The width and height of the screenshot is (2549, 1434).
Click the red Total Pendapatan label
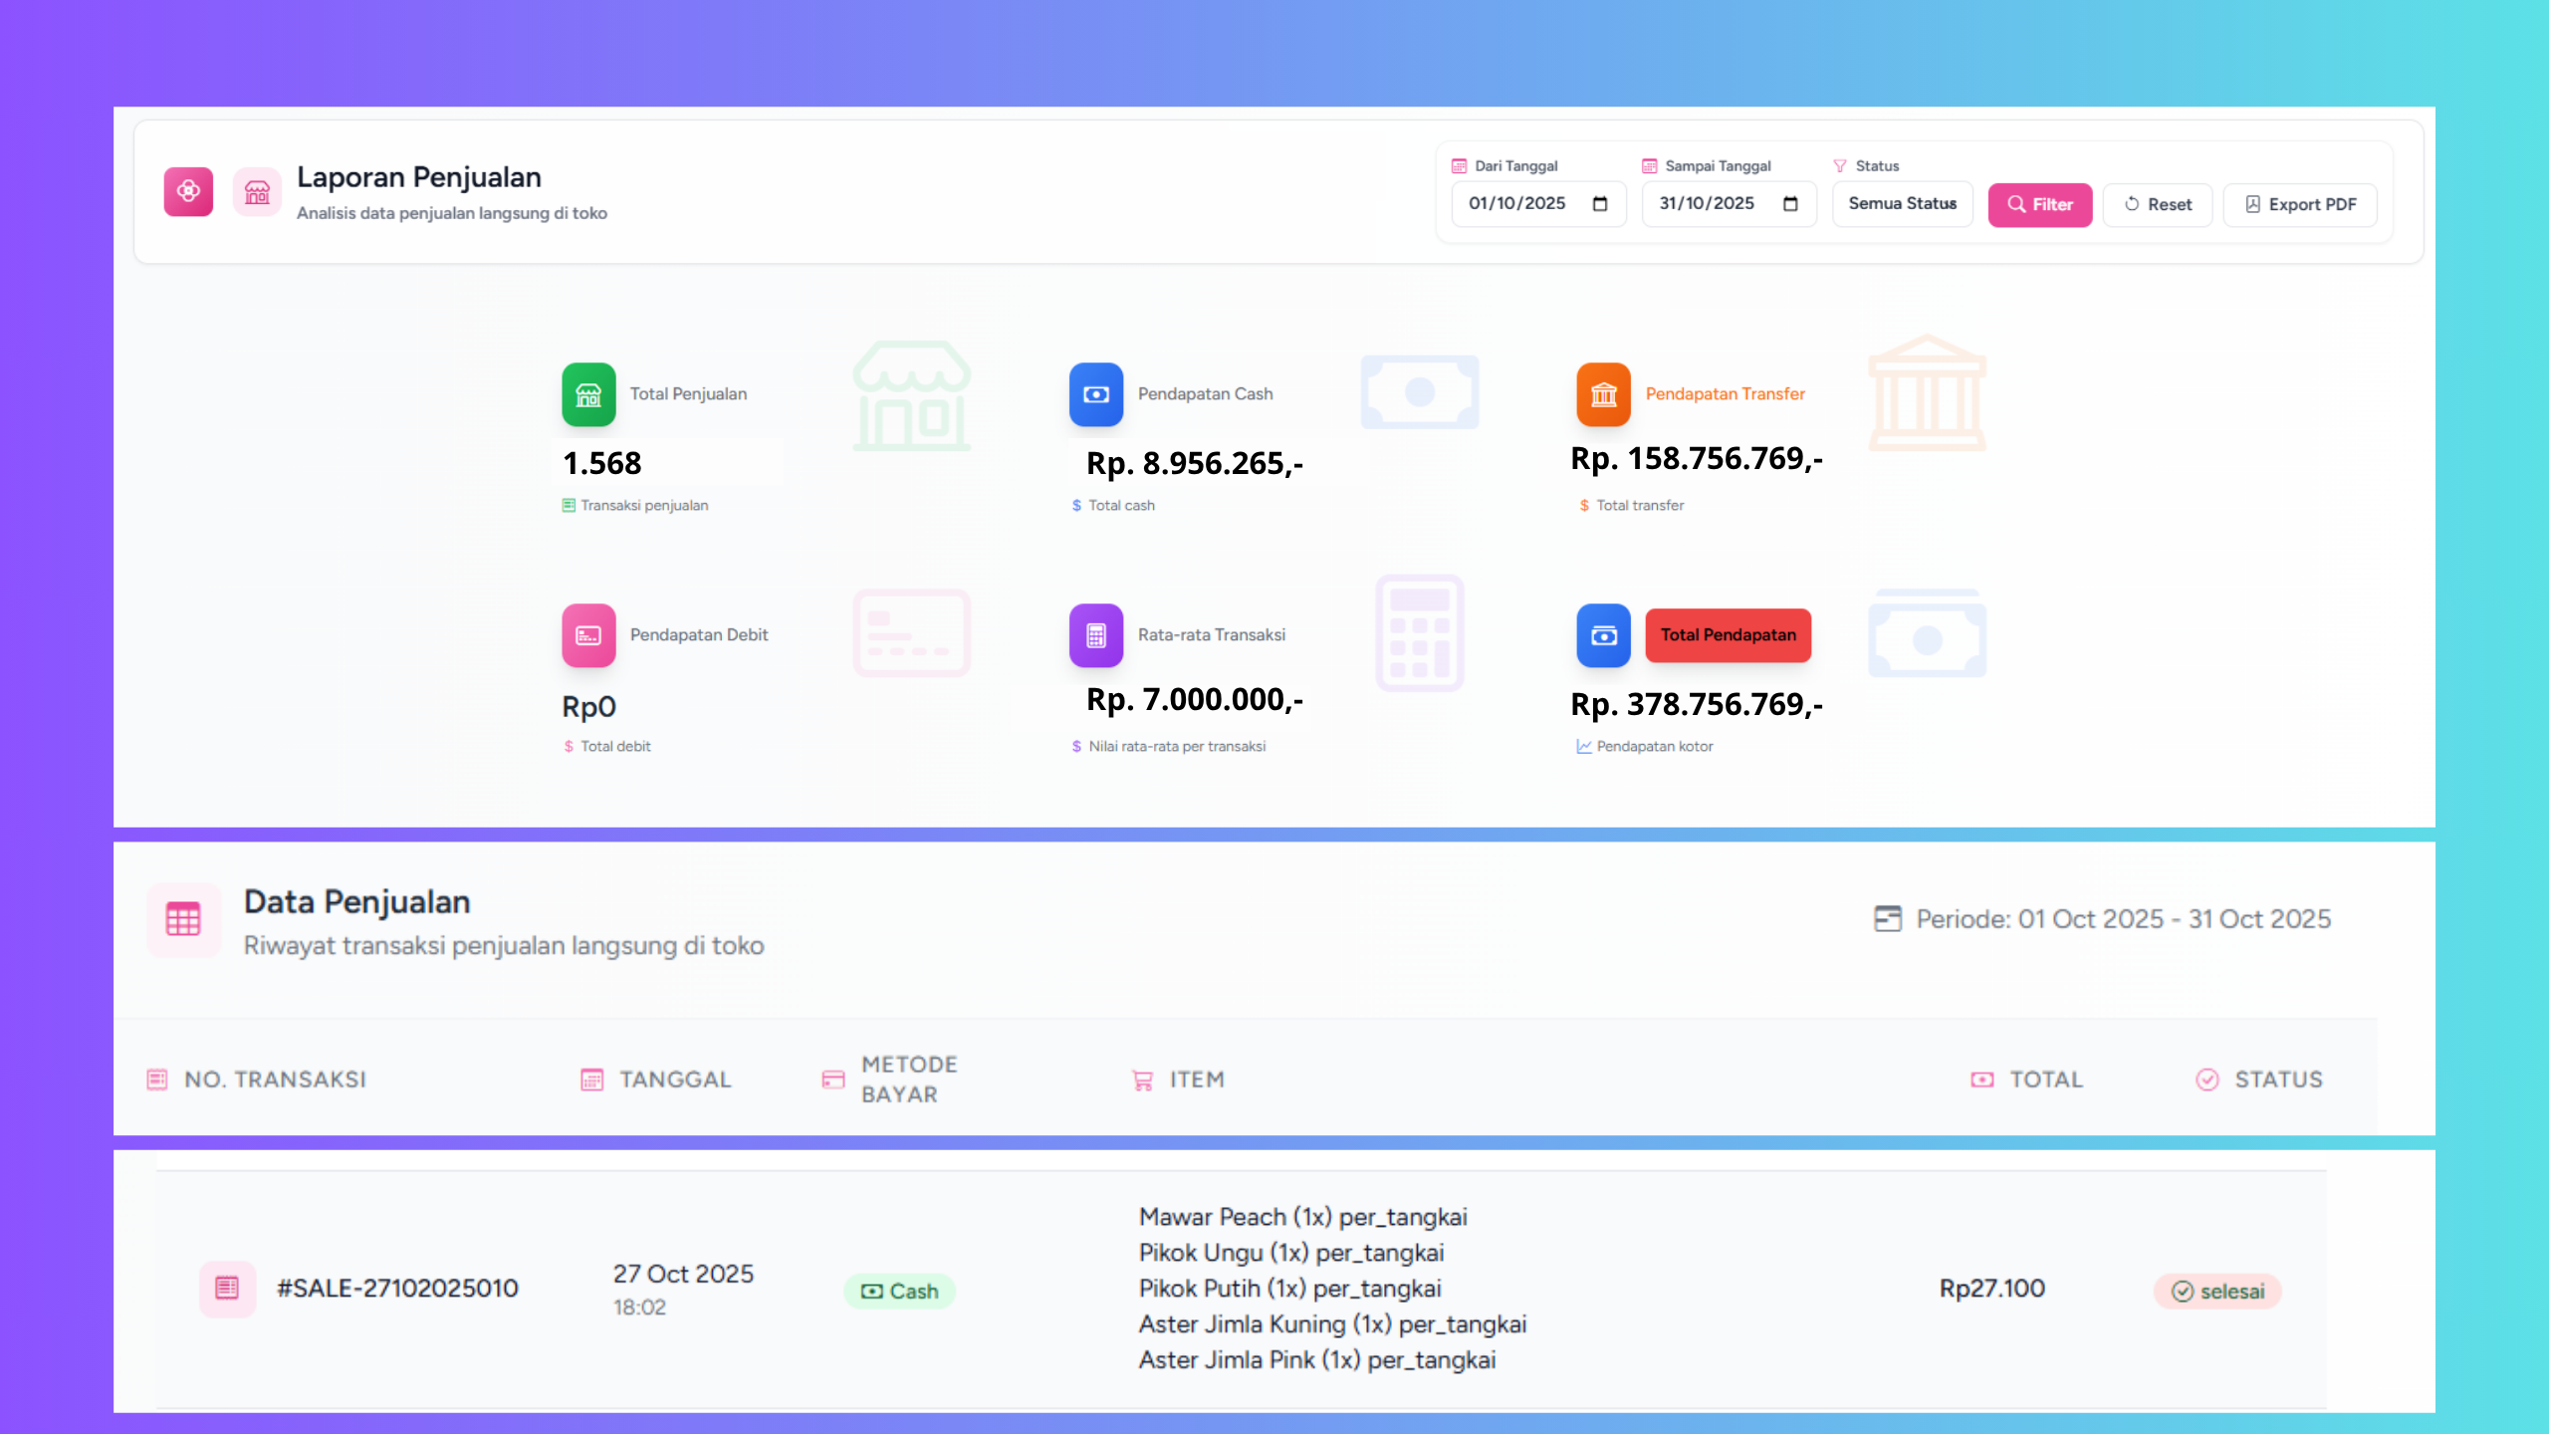pos(1728,635)
